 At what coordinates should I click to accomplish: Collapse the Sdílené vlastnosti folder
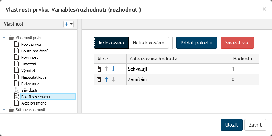pos(4,110)
